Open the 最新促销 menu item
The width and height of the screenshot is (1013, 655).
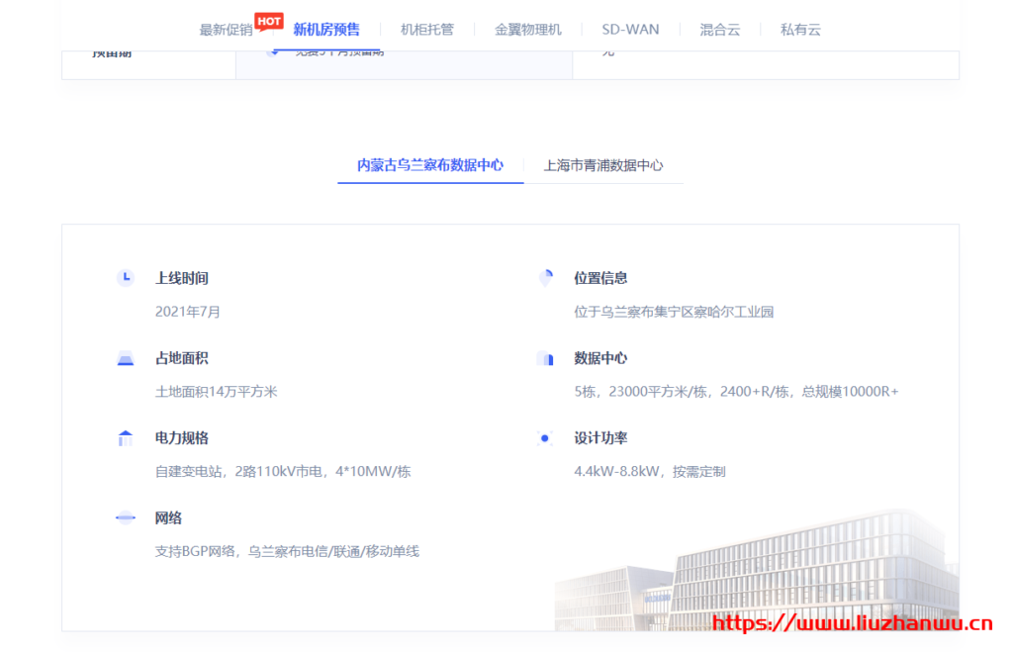pyautogui.click(x=225, y=30)
